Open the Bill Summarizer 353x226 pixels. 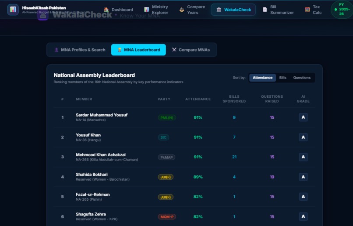point(278,10)
